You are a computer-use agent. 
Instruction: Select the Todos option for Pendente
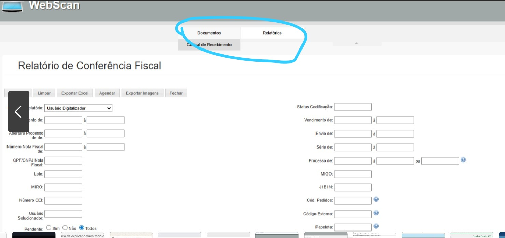[x=82, y=228]
